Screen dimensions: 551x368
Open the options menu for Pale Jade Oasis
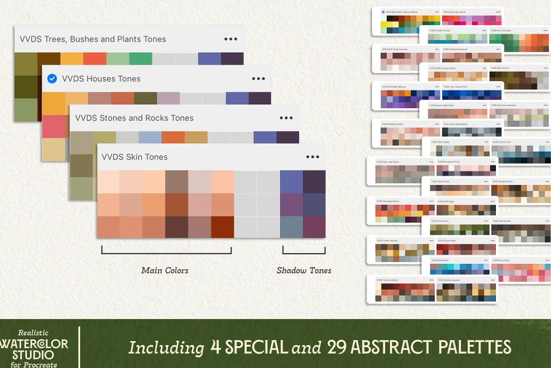tap(431, 162)
